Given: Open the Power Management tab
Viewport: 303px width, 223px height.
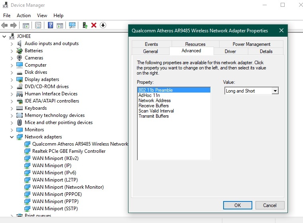Looking at the screenshot, I should [x=252, y=44].
